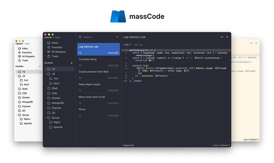Remove the node tag
The height and width of the screenshot is (163, 274).
coord(130,45)
